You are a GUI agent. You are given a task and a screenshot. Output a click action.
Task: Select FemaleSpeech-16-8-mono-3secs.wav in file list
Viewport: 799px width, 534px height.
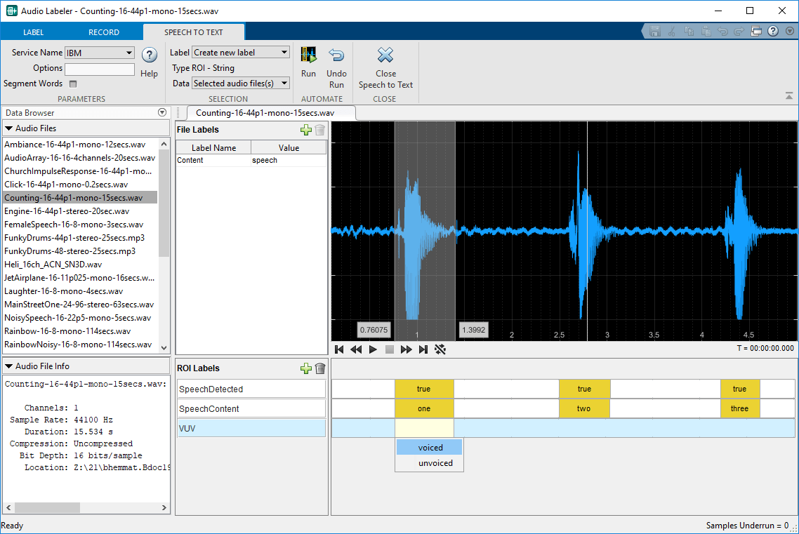click(74, 225)
